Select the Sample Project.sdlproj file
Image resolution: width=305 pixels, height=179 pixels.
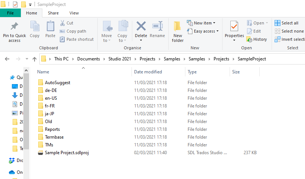pos(67,153)
